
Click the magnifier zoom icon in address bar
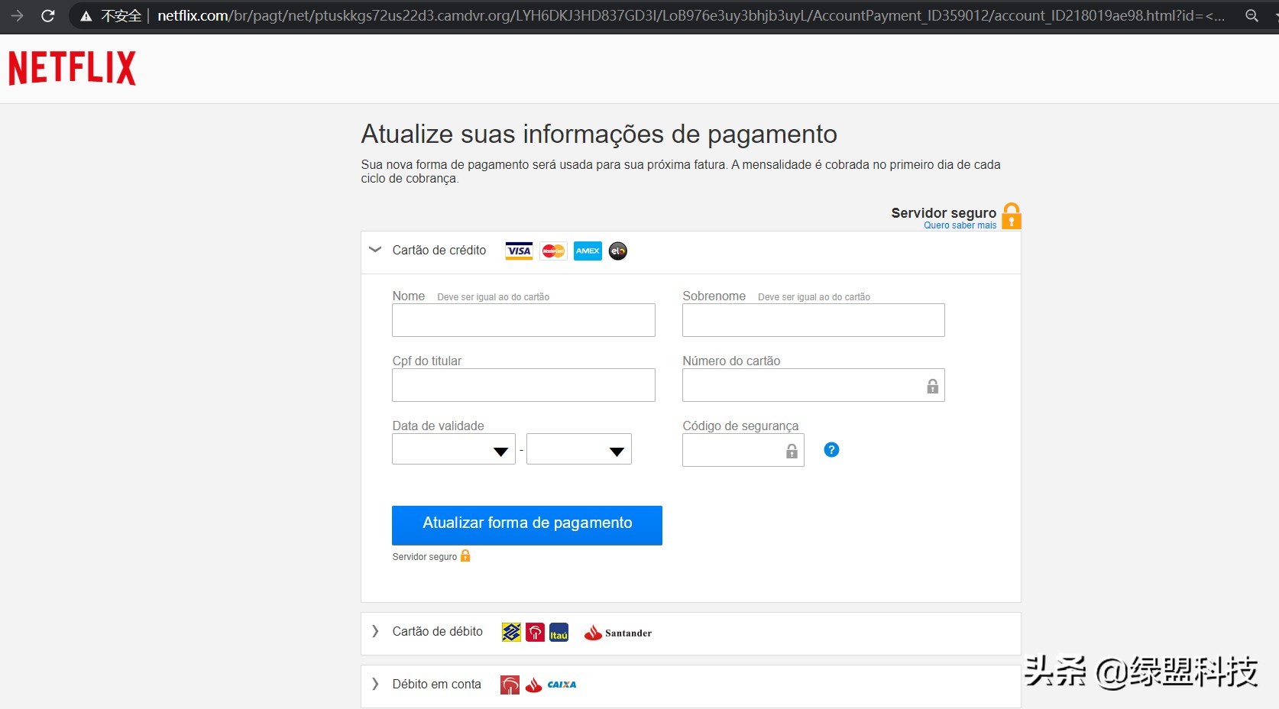pyautogui.click(x=1251, y=15)
